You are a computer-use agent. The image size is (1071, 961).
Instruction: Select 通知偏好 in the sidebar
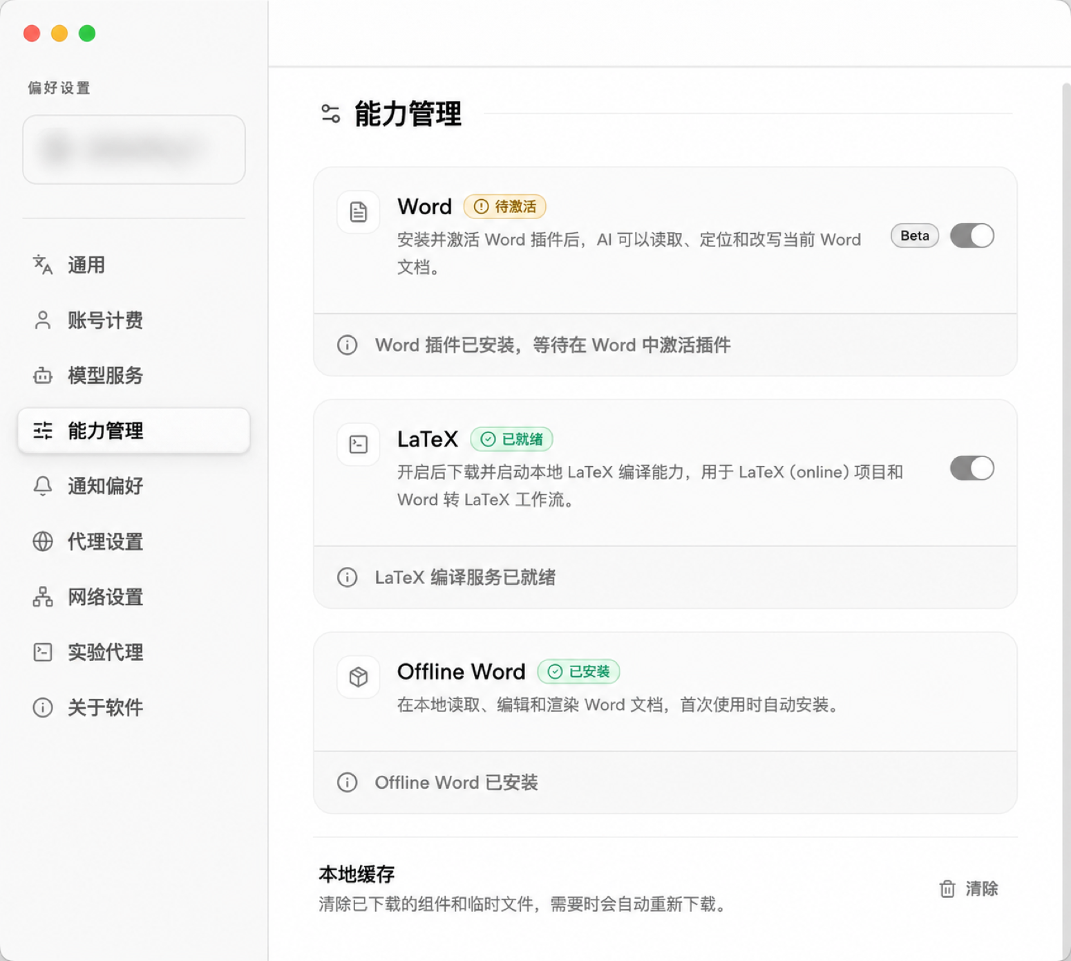pyautogui.click(x=133, y=486)
